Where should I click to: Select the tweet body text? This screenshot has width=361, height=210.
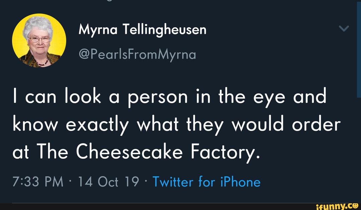pos(174,124)
